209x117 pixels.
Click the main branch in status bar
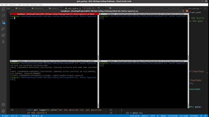tap(5, 116)
